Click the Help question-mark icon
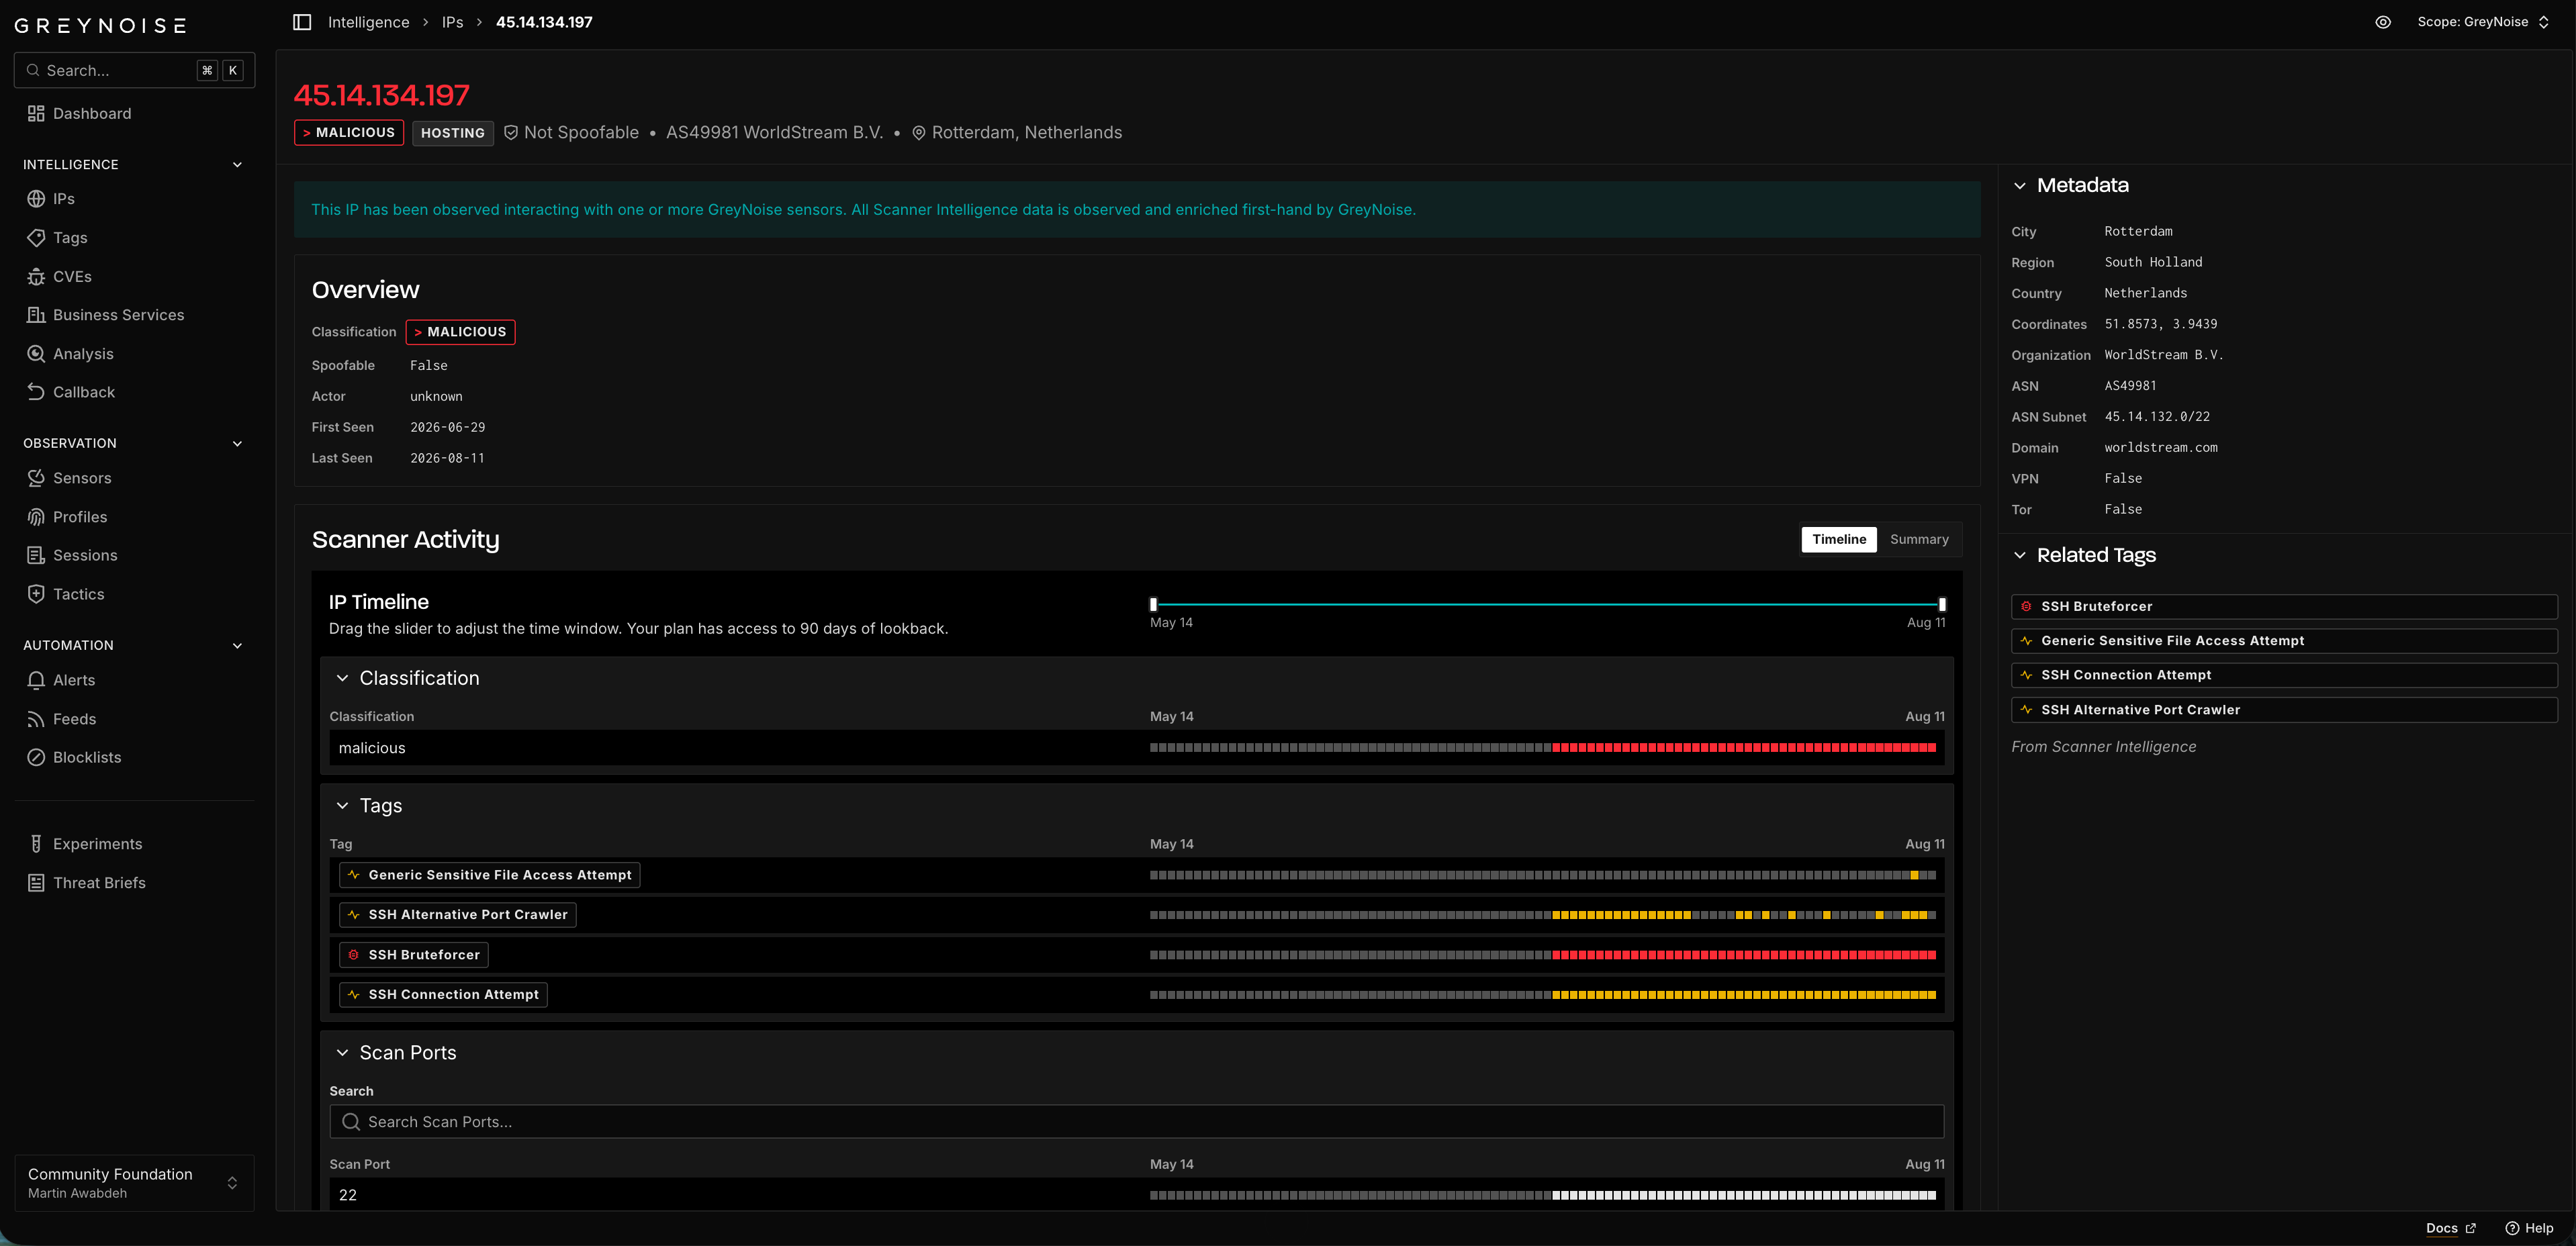Viewport: 2576px width, 1246px height. 2512,1228
